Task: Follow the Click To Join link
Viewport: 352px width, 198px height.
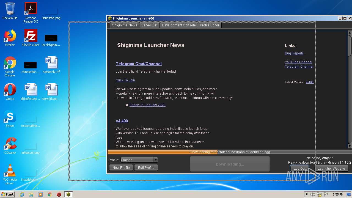Action: click(x=125, y=80)
